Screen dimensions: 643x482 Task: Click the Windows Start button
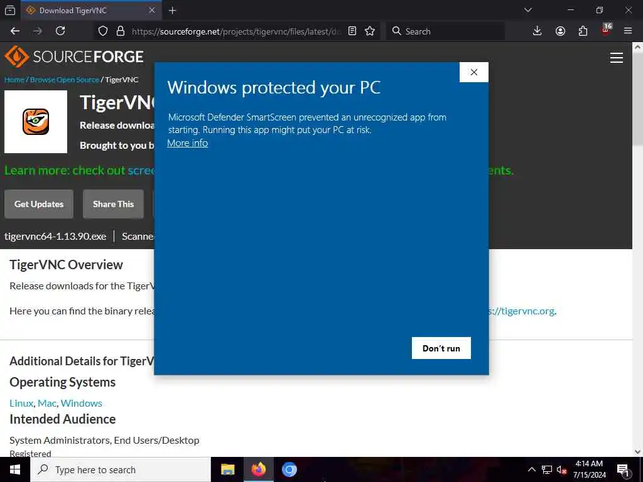[x=15, y=469]
